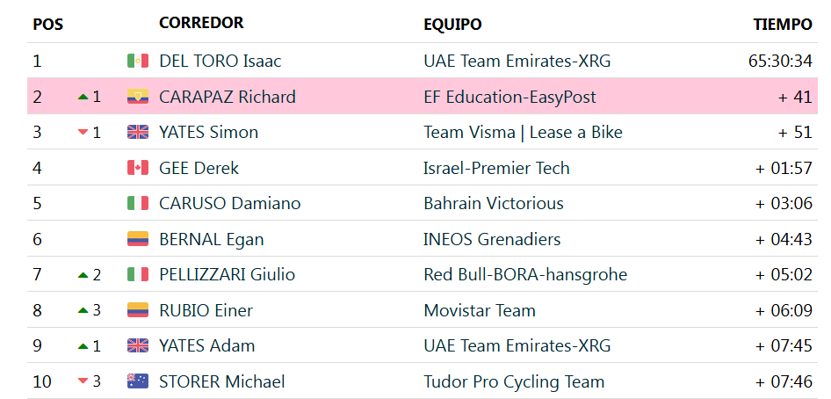Click the Mexico flag beside Del Toro
This screenshot has height=399, width=831.
pos(138,61)
